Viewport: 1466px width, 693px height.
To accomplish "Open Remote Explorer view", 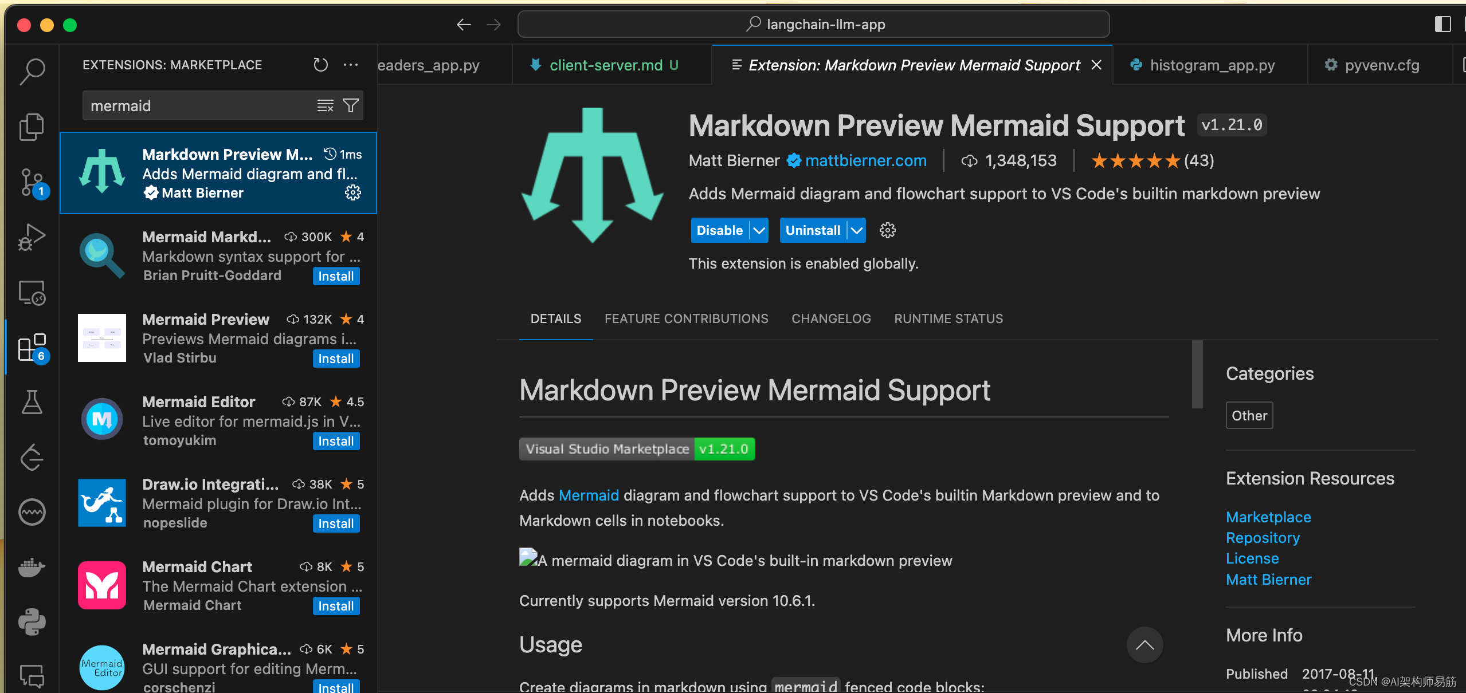I will 32,292.
